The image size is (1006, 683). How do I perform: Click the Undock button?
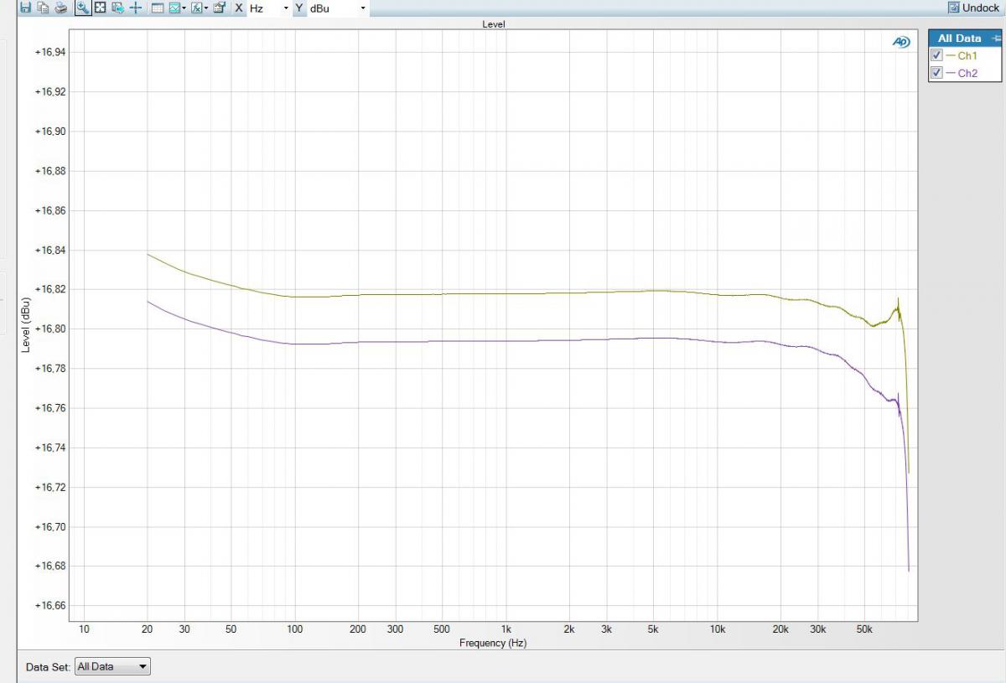973,8
